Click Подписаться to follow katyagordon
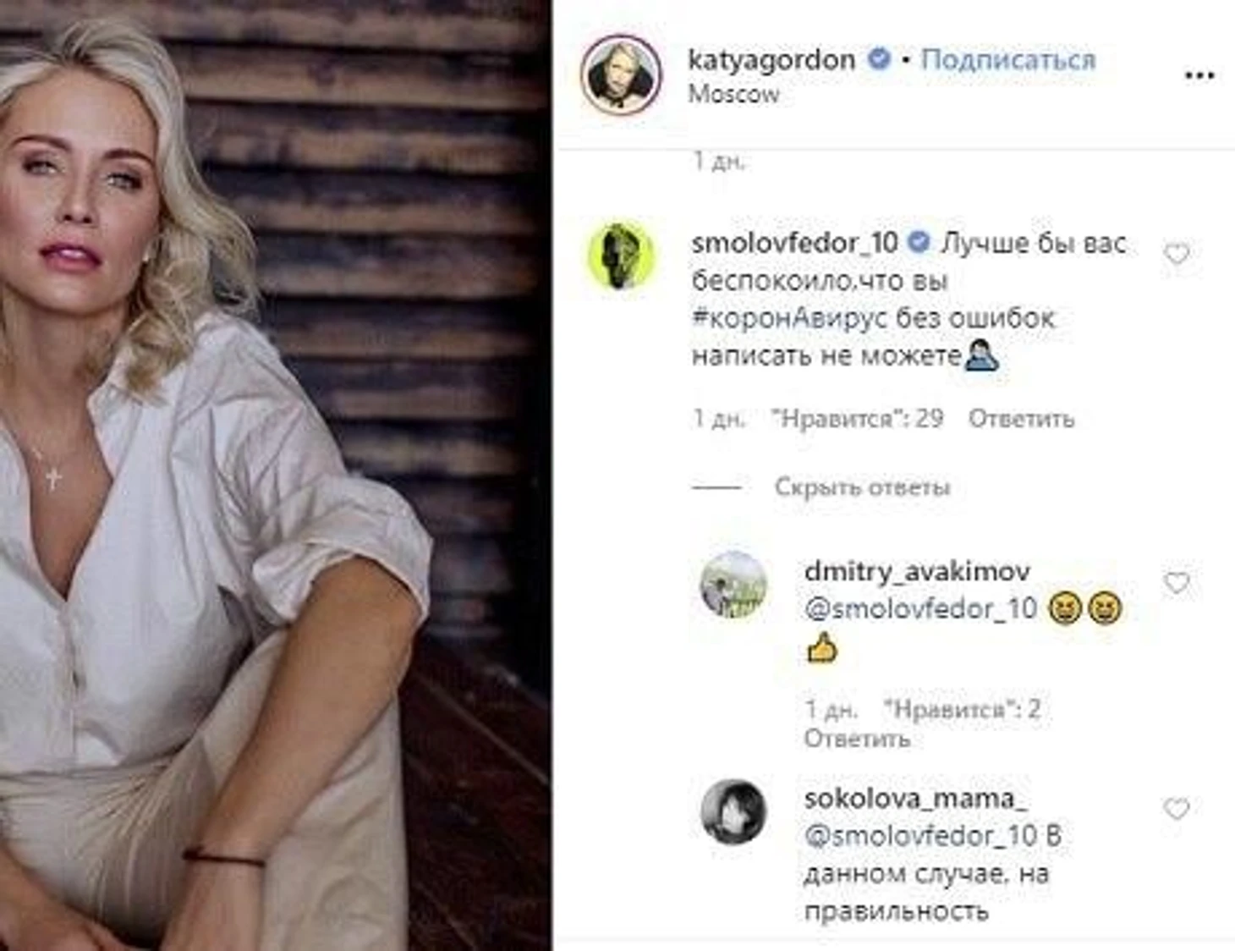Screen dimensions: 1235x951 (x=1007, y=59)
